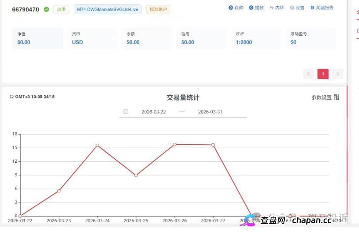Viewport: 359px width, 232px height.
Task: Click the 信用 value $0.00
Action: pos(188,42)
